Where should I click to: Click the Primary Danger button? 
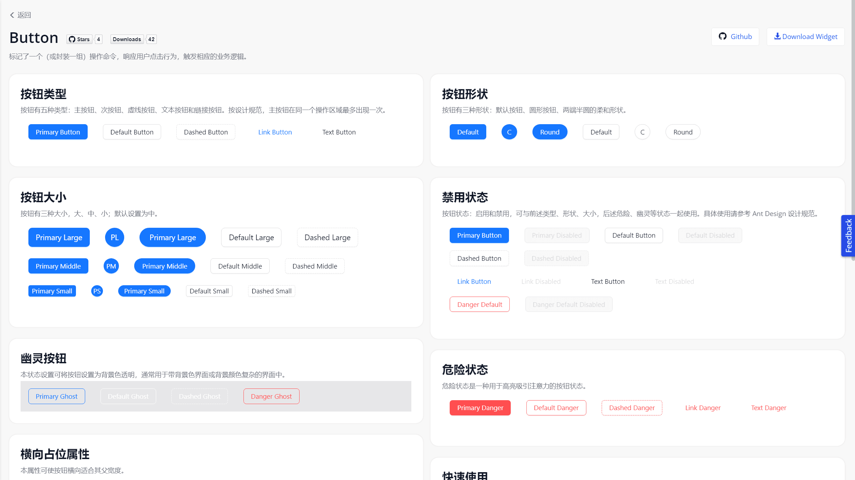point(480,407)
